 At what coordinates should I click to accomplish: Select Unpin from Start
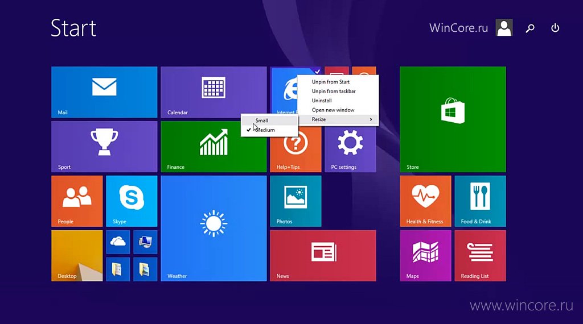(x=338, y=82)
